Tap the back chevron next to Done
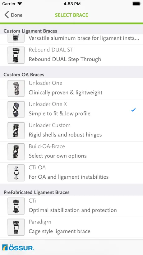Screen dimensions: 143x255 [x=7, y=15]
